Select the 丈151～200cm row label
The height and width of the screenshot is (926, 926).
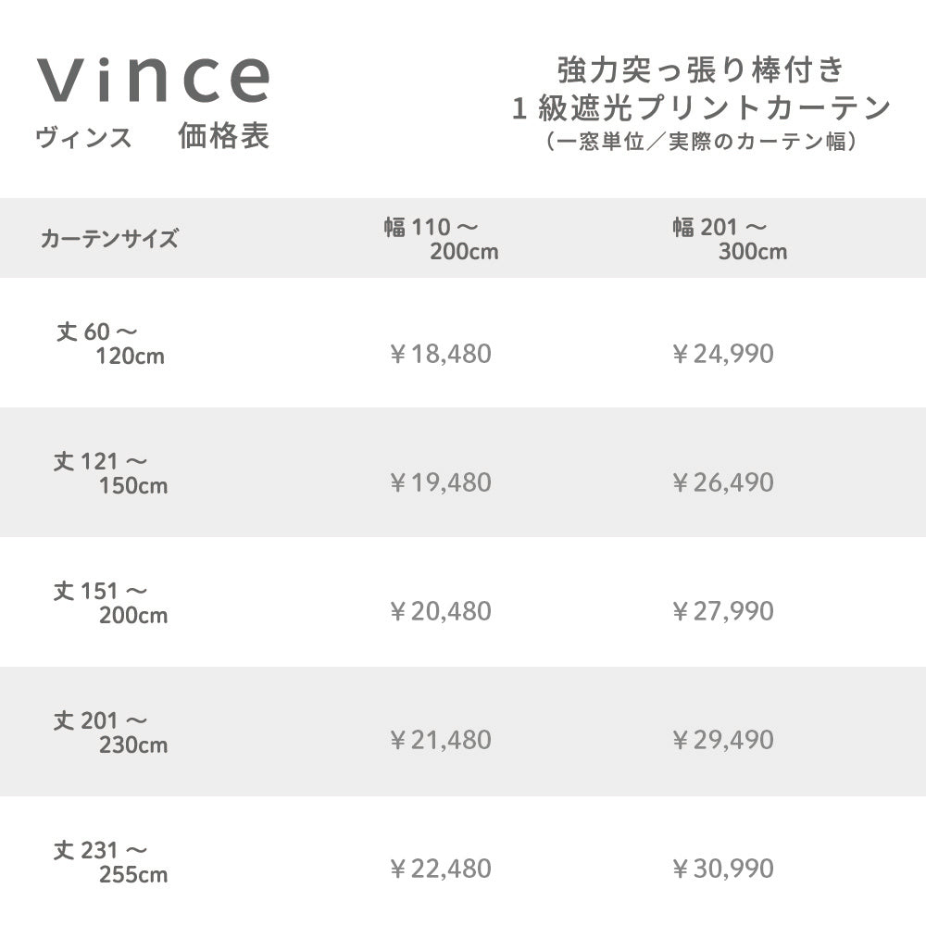point(110,602)
